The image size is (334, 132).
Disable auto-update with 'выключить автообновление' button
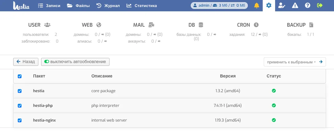(75, 62)
